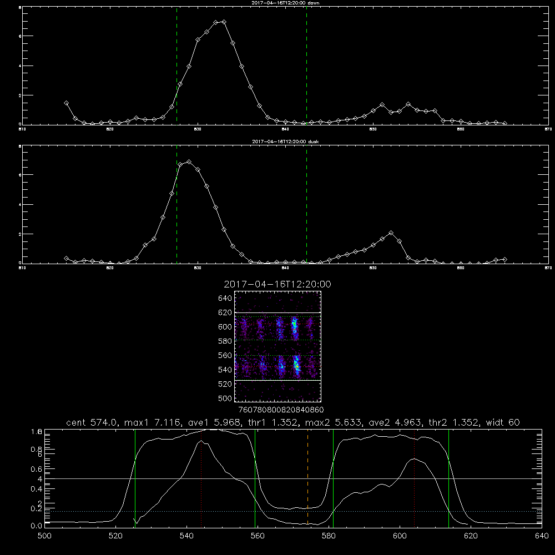
Task: Click the orange dashed center line at 574
Action: (307, 478)
